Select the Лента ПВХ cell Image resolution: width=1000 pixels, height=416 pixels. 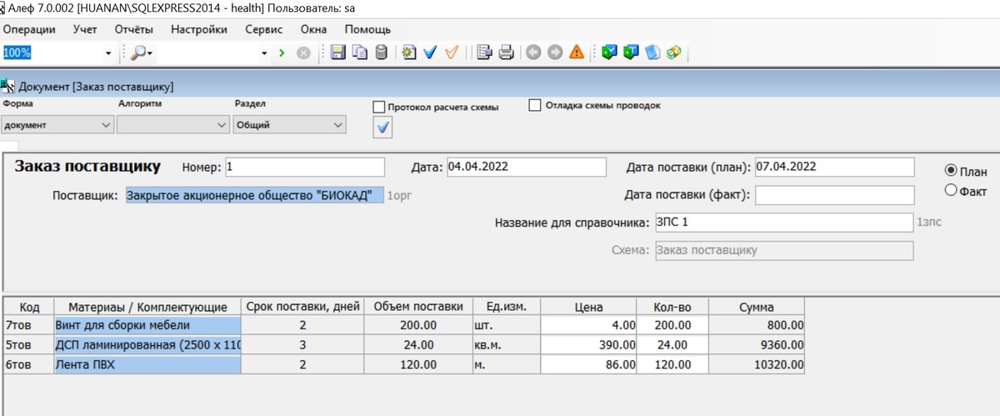147,365
